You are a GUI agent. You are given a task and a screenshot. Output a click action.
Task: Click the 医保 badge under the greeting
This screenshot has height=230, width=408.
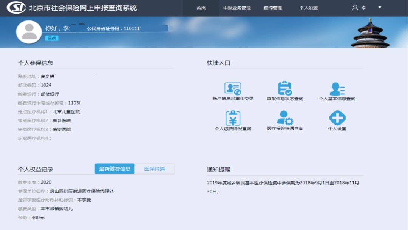point(52,38)
